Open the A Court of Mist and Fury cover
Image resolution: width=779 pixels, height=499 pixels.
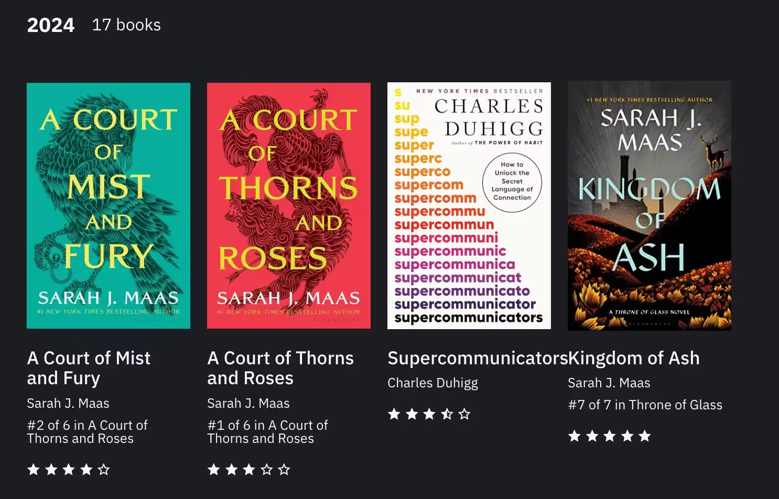tap(108, 205)
